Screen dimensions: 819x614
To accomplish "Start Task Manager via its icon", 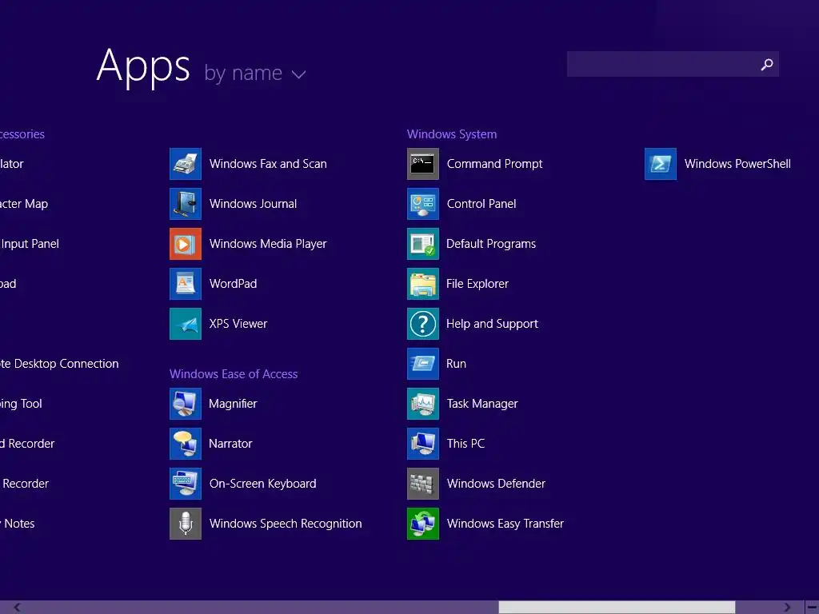I will coord(423,404).
